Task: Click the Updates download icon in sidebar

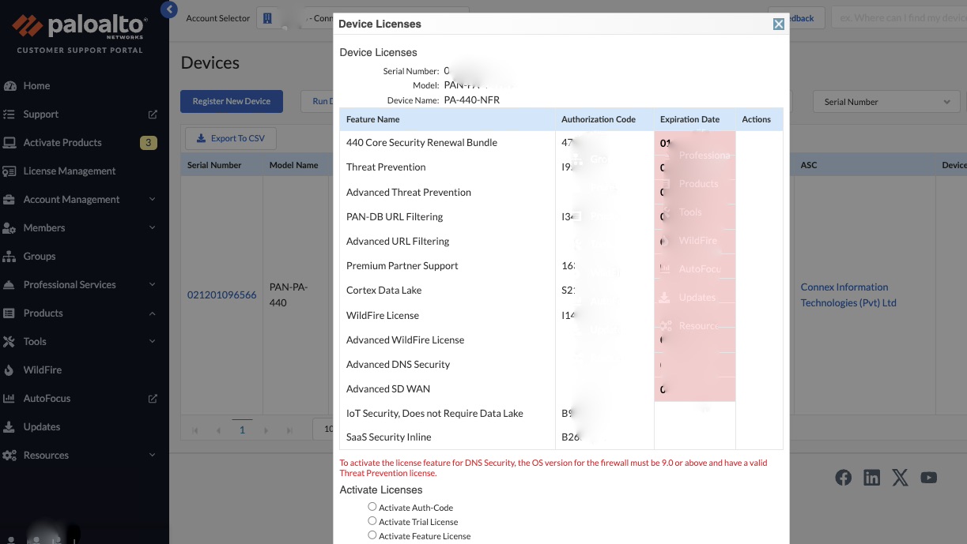Action: pyautogui.click(x=9, y=427)
